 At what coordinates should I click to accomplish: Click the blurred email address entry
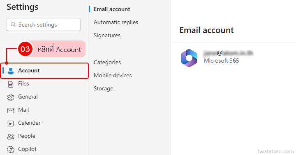(228, 53)
